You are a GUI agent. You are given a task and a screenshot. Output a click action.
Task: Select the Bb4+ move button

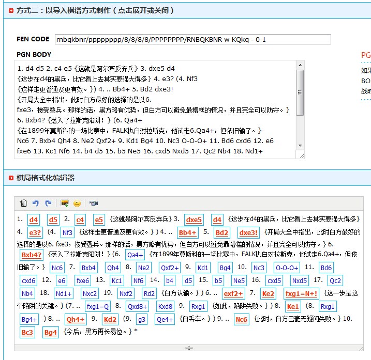(x=188, y=232)
